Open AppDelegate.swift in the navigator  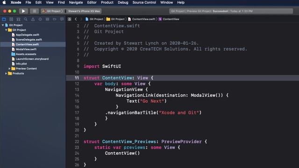[x=25, y=35]
